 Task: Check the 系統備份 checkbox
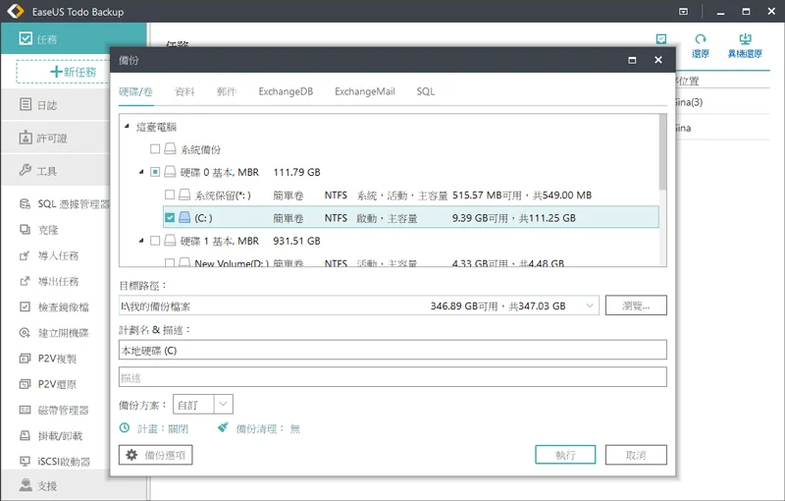click(x=155, y=148)
